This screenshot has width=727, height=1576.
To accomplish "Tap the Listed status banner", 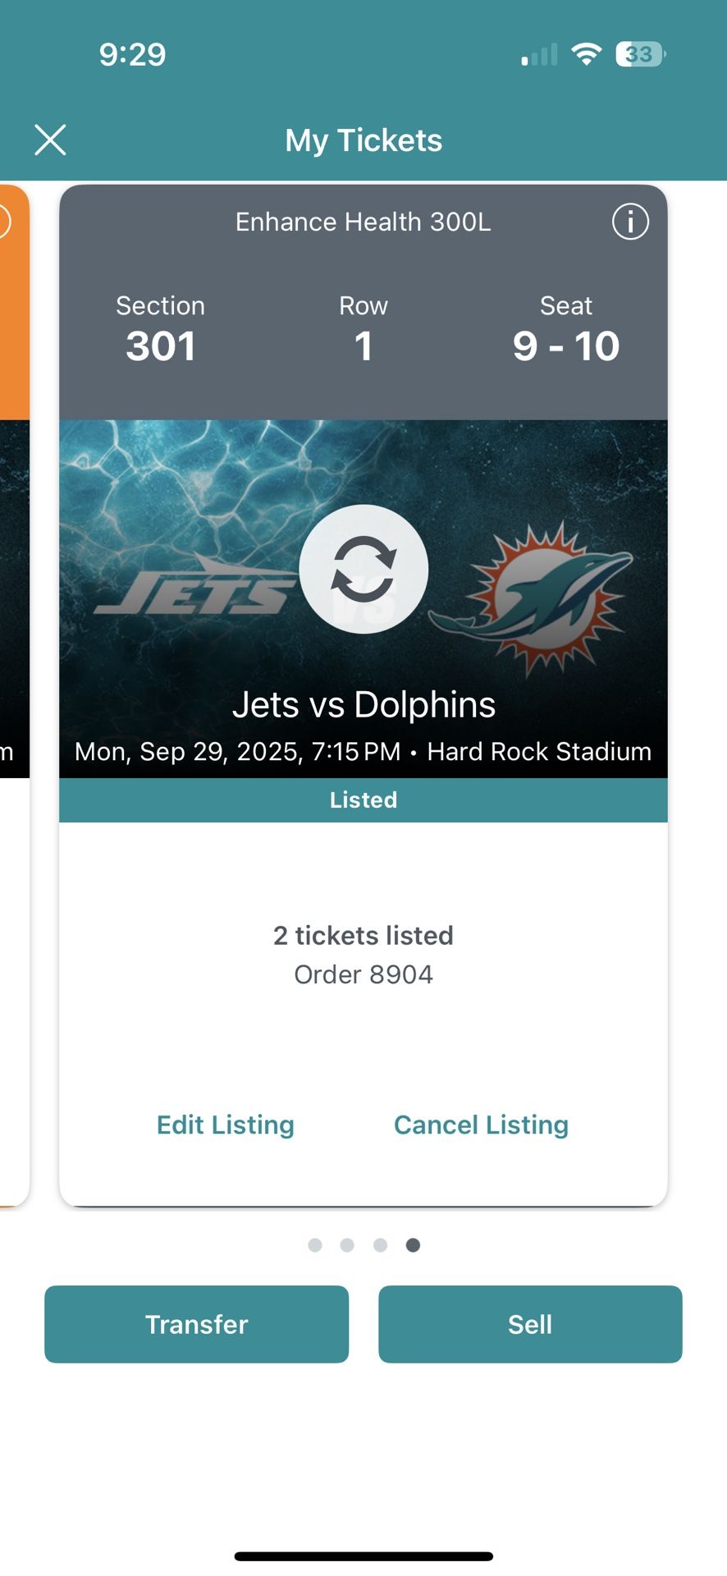I will point(363,800).
